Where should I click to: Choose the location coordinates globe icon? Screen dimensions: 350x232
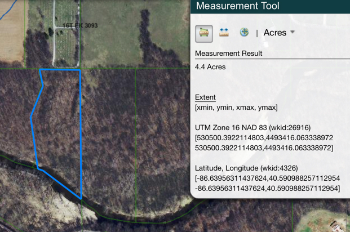(243, 33)
